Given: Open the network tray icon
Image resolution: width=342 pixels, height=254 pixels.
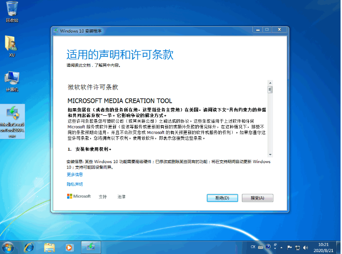Looking at the screenshot, I should [297, 247].
